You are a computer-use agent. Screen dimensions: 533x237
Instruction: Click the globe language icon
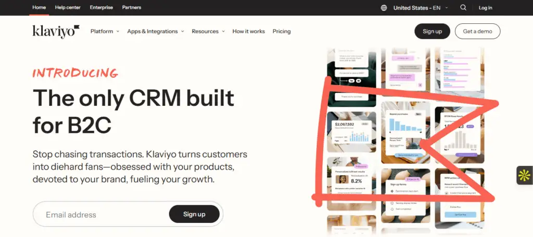tap(384, 8)
